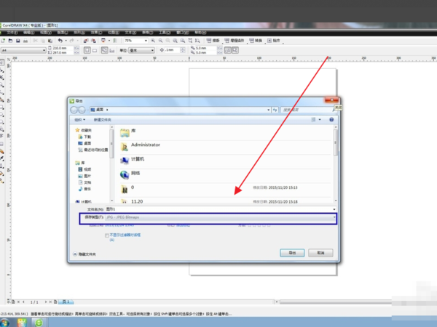Open the 工具 menu
437x327 pixels.
point(165,33)
